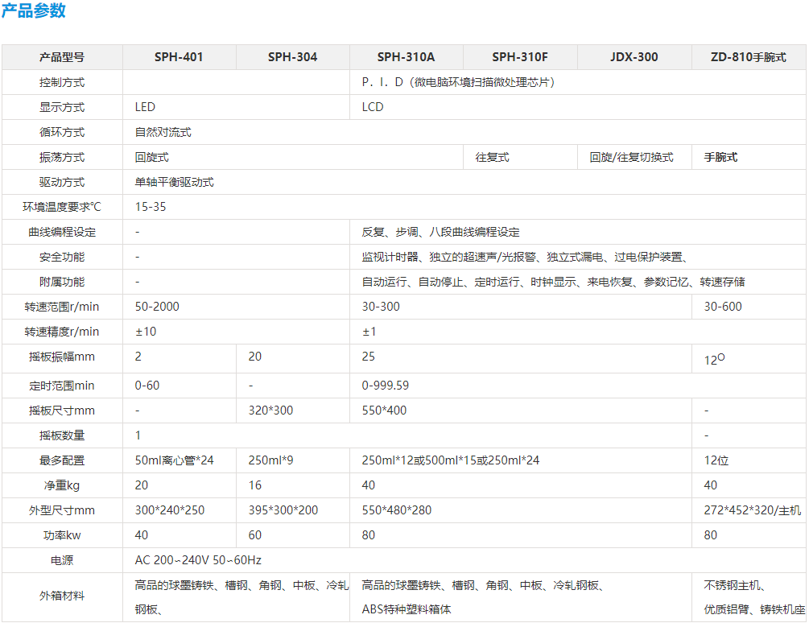
Task: Select the SPH-304 column header
Action: [x=292, y=57]
